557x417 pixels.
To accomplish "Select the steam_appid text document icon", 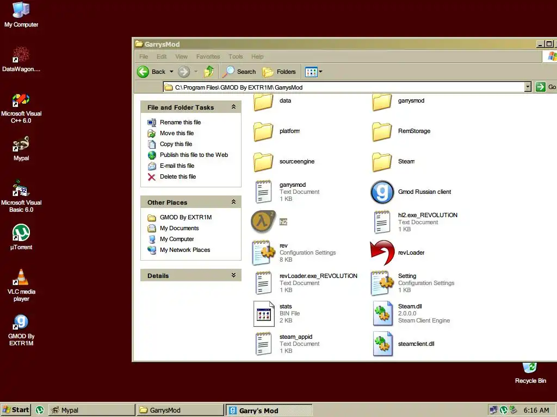I will point(264,344).
